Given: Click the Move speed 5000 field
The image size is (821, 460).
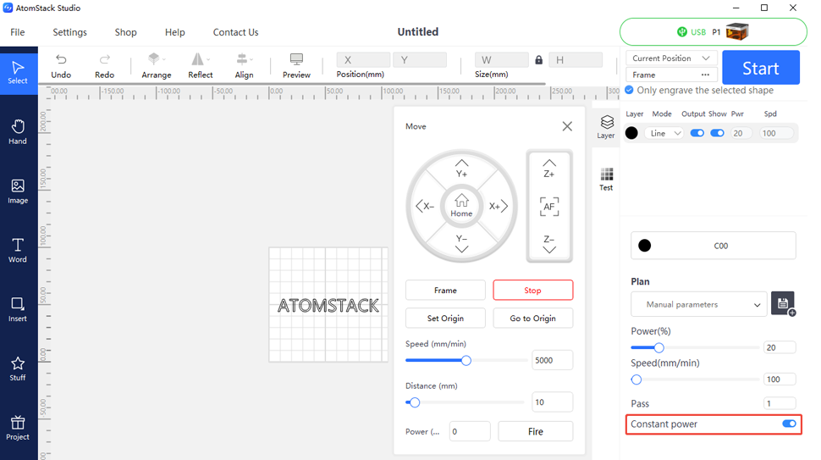Looking at the screenshot, I should (x=553, y=360).
